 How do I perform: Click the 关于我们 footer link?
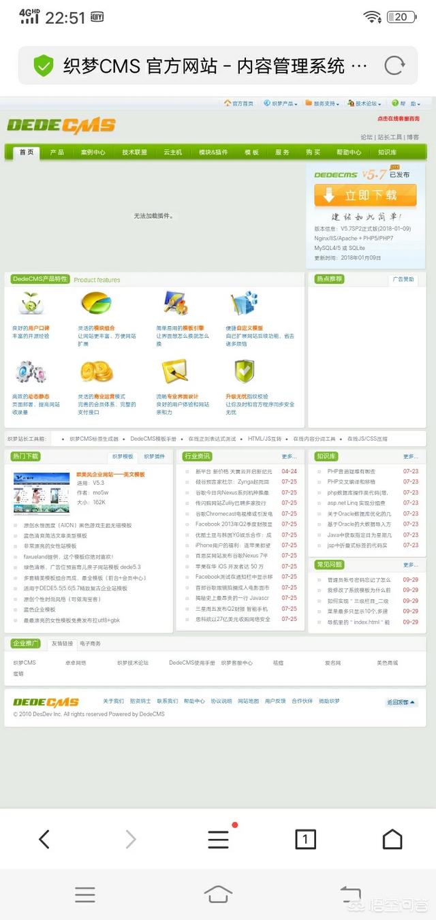113,701
